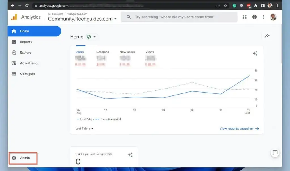Open Insights for users in last 30 minutes
Viewport: 290px width, 171px height.
coord(130,155)
